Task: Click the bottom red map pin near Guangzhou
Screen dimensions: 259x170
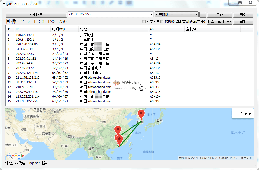Action: 120,139
